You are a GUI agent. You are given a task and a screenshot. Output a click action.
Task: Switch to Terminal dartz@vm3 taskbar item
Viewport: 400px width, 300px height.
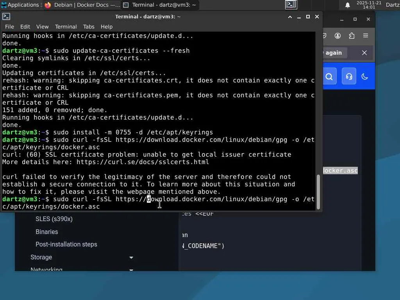point(160,5)
